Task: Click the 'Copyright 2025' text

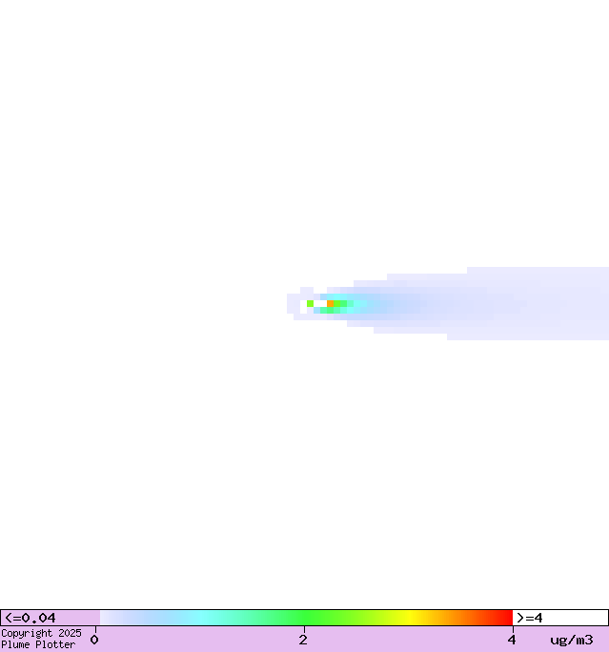Action: (41, 633)
